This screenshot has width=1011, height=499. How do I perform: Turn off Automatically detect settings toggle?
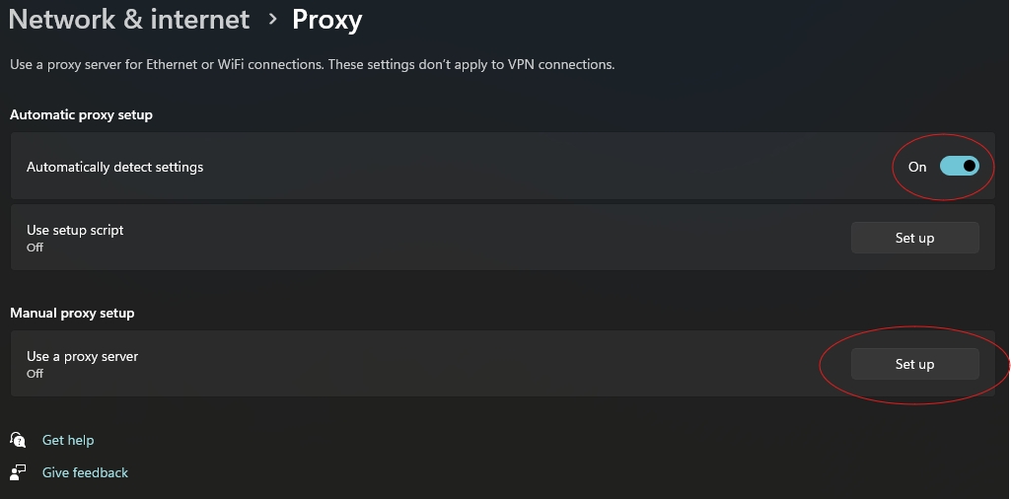[x=959, y=167]
